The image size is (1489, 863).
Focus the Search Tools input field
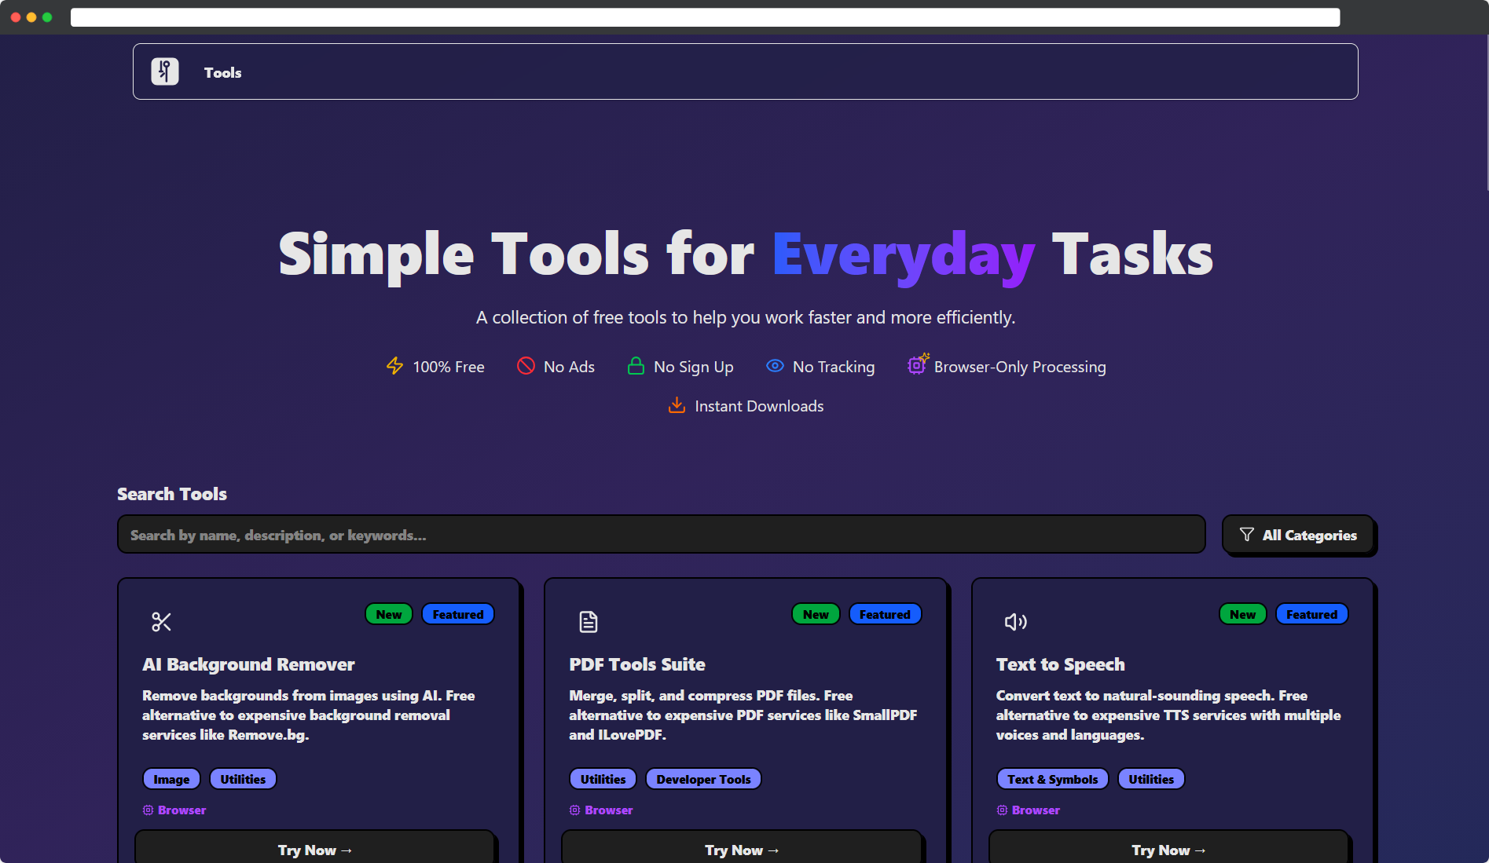click(661, 535)
